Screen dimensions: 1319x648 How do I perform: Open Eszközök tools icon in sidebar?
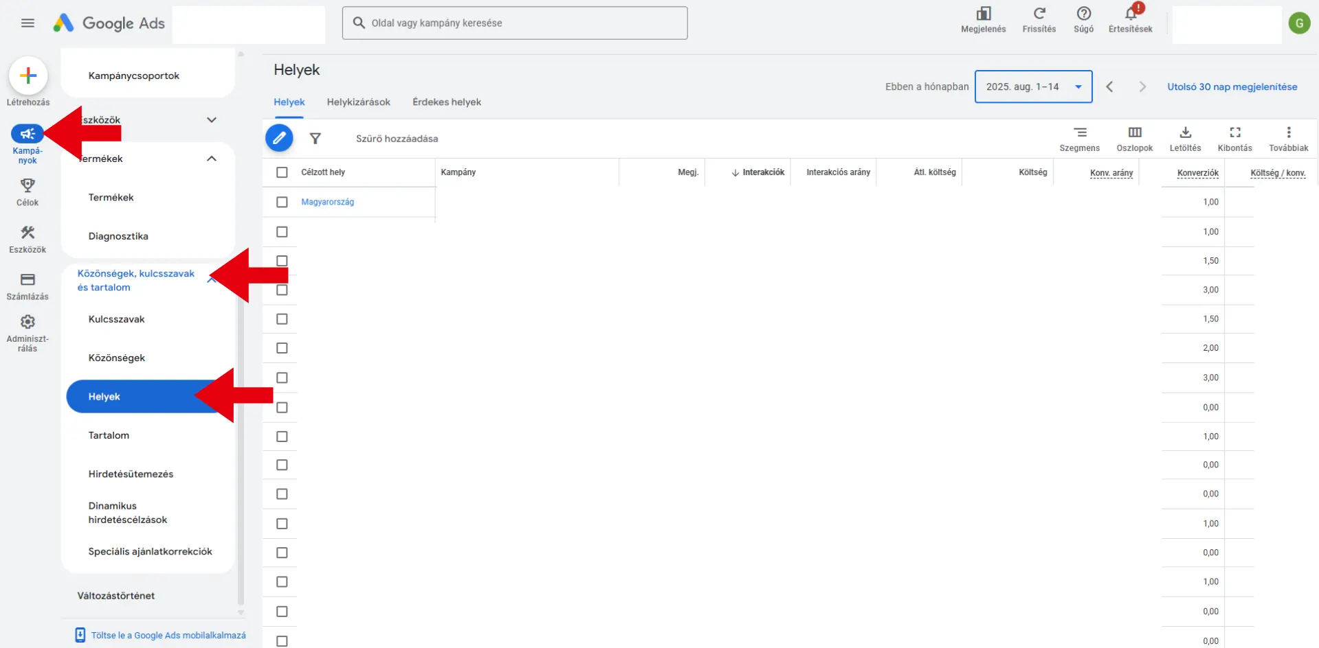(27, 233)
